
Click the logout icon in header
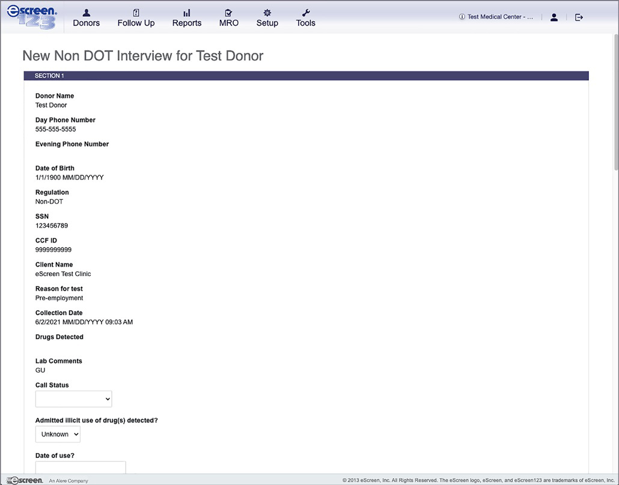pos(579,17)
